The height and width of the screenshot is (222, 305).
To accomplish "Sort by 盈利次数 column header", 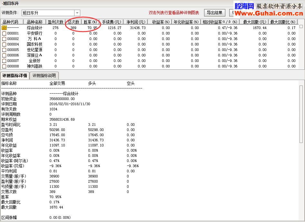I will (56, 22).
